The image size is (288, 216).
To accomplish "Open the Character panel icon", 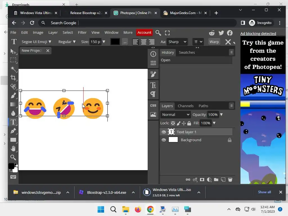I will 153,85.
